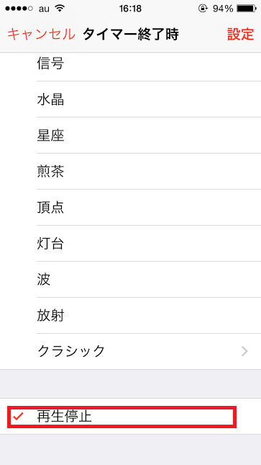Tap the au carrier label
Screen dimensions: 261x465
click(44, 9)
